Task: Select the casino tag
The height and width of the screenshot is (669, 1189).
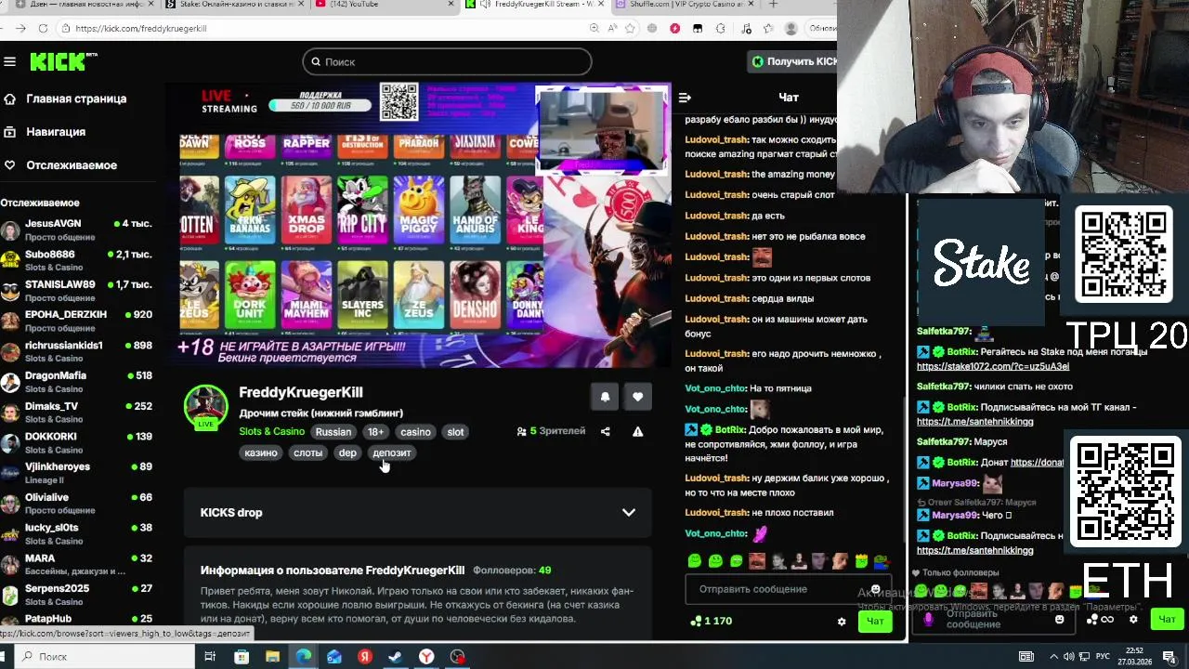Action: pyautogui.click(x=415, y=432)
